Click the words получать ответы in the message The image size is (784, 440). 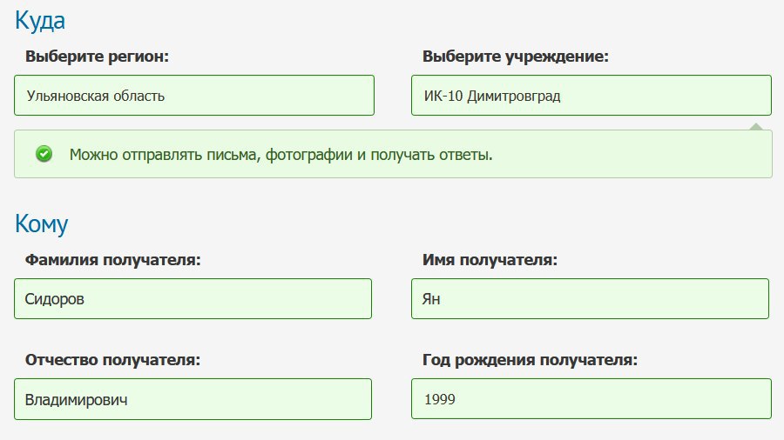pyautogui.click(x=431, y=155)
